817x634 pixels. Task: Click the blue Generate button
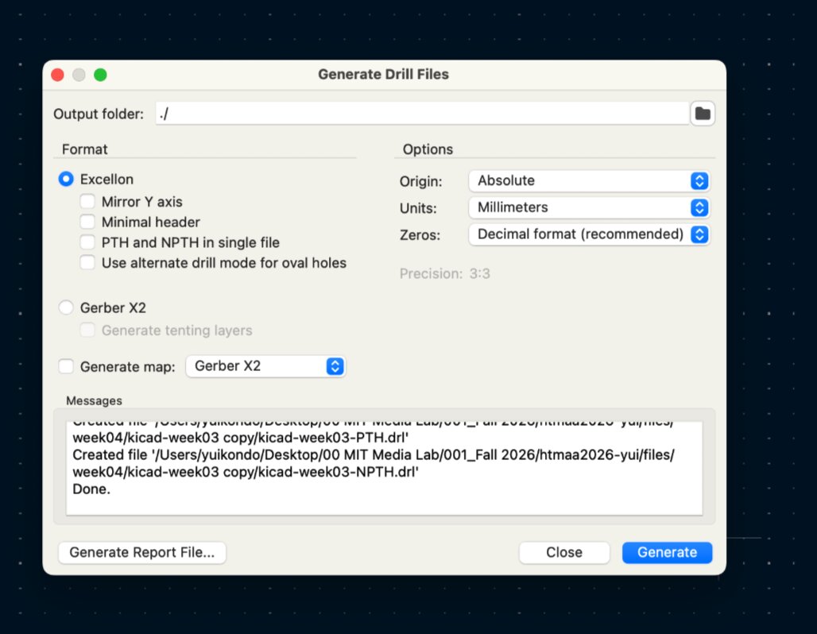667,552
